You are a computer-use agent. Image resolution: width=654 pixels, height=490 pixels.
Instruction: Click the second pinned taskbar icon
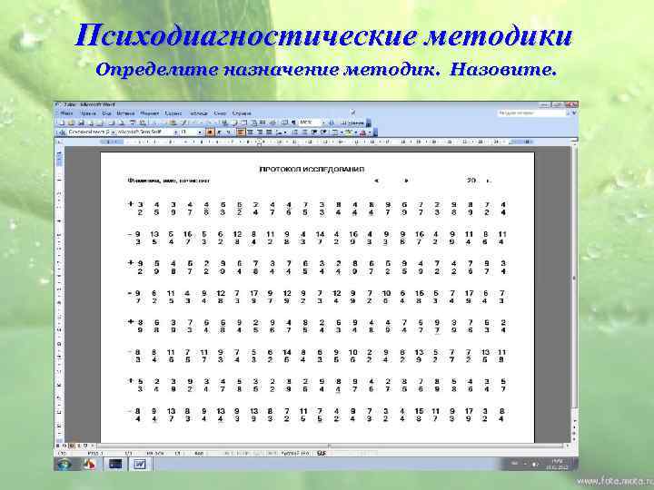114,464
